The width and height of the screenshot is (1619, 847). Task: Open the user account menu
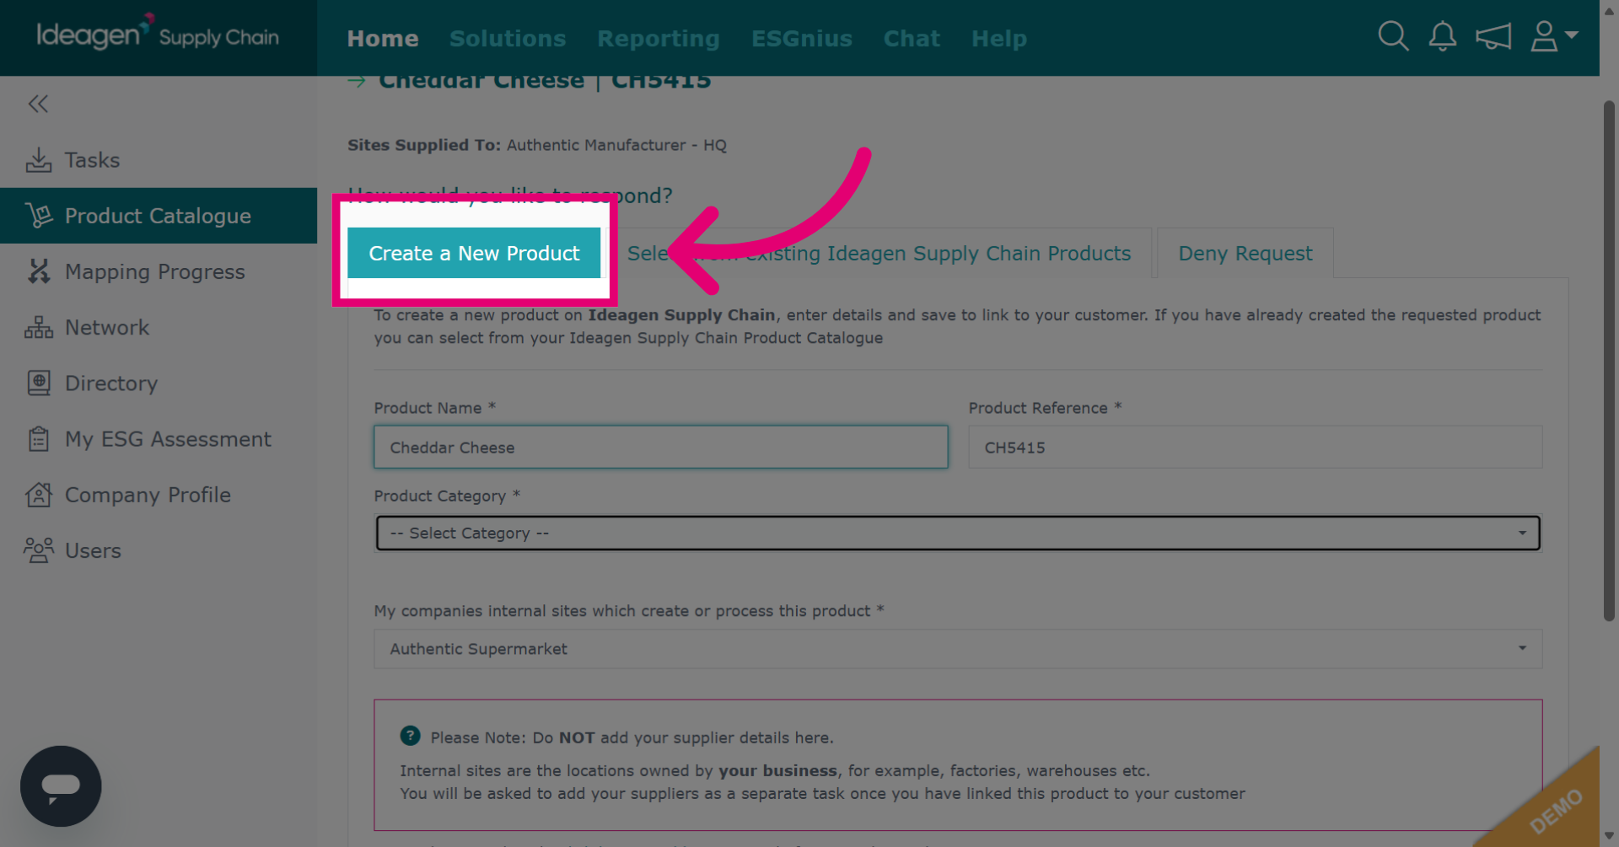(x=1554, y=36)
